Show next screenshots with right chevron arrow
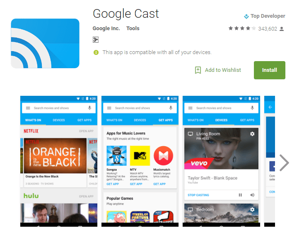 click(x=284, y=163)
